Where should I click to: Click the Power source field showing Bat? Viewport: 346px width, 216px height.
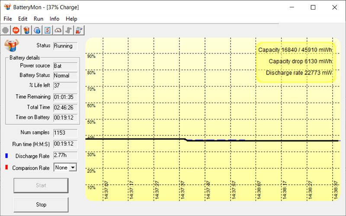click(65, 66)
